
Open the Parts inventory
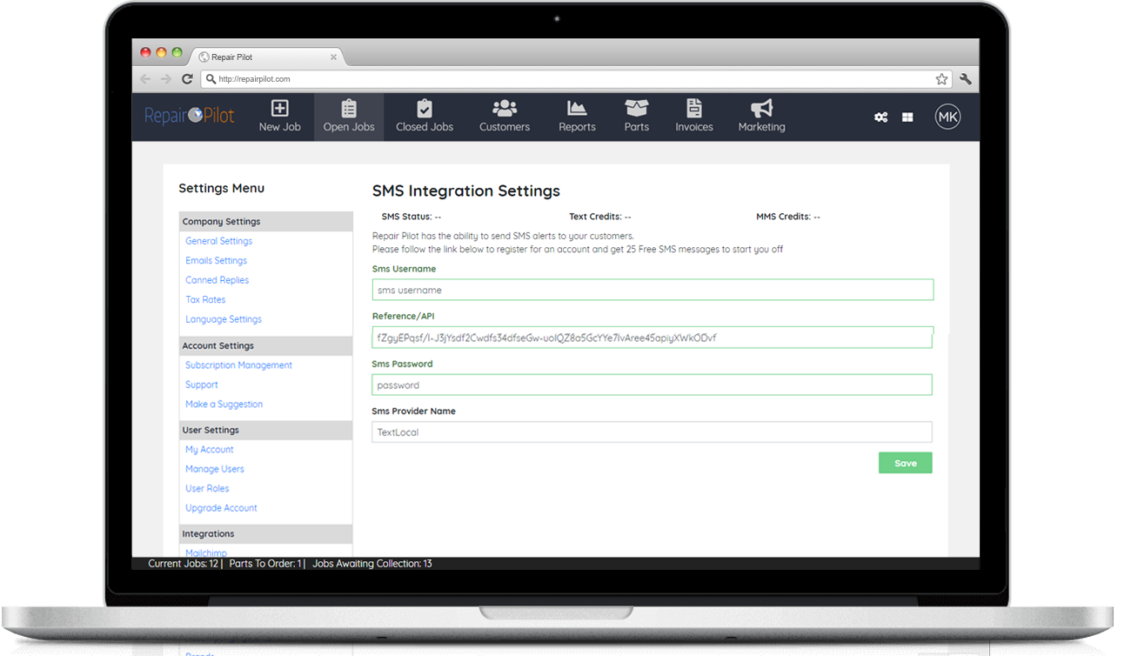(x=637, y=117)
